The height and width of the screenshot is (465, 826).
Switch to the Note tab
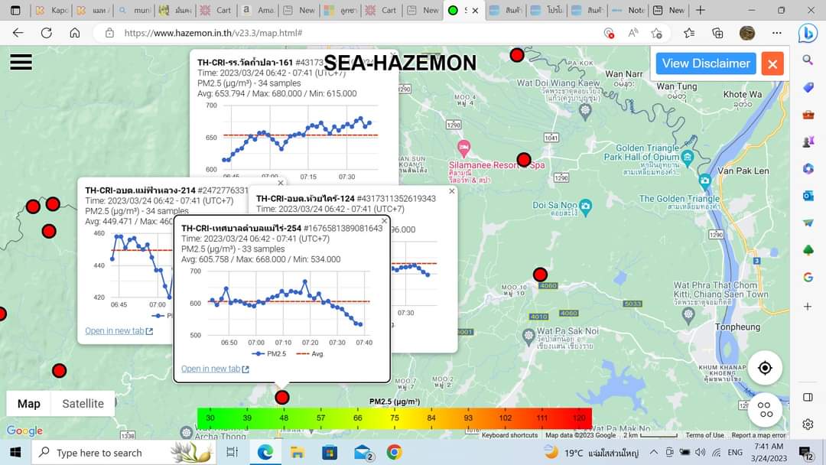(x=629, y=10)
